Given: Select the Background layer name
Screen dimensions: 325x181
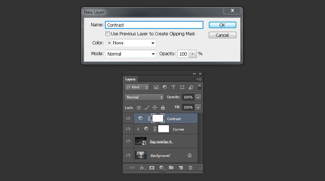Looking at the screenshot, I should [x=160, y=155].
